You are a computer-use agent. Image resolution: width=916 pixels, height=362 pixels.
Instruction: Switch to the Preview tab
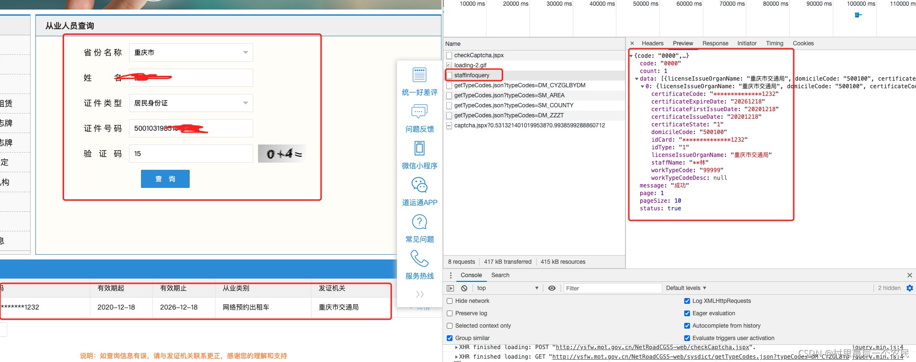[x=683, y=43]
